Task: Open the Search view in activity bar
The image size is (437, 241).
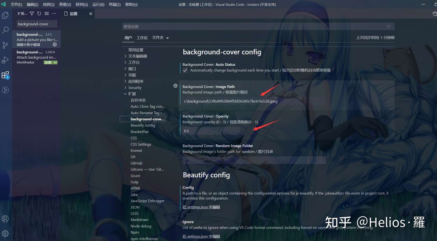Action: (5, 30)
